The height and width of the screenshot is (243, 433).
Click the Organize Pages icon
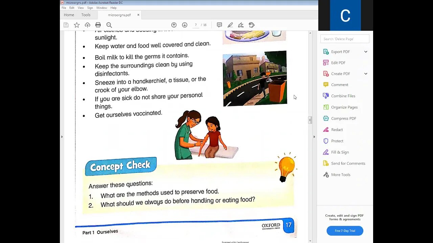[326, 107]
